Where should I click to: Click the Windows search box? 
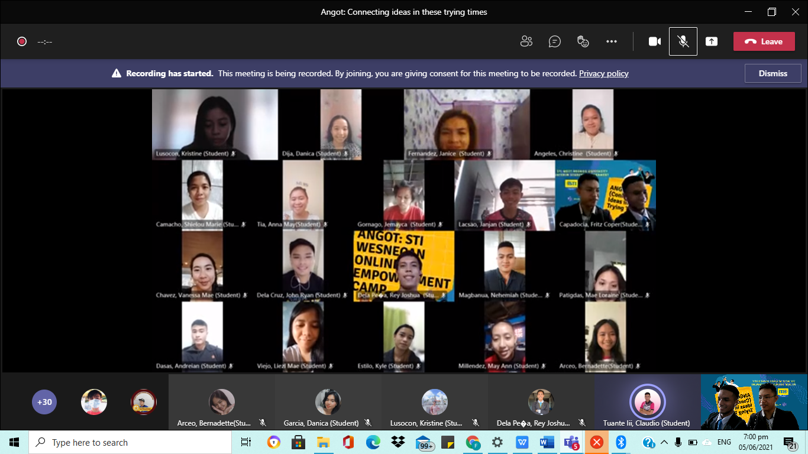coord(130,442)
